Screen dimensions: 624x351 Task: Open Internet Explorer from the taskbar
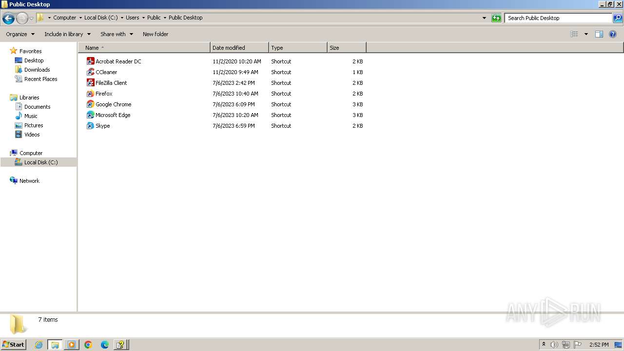coord(39,345)
